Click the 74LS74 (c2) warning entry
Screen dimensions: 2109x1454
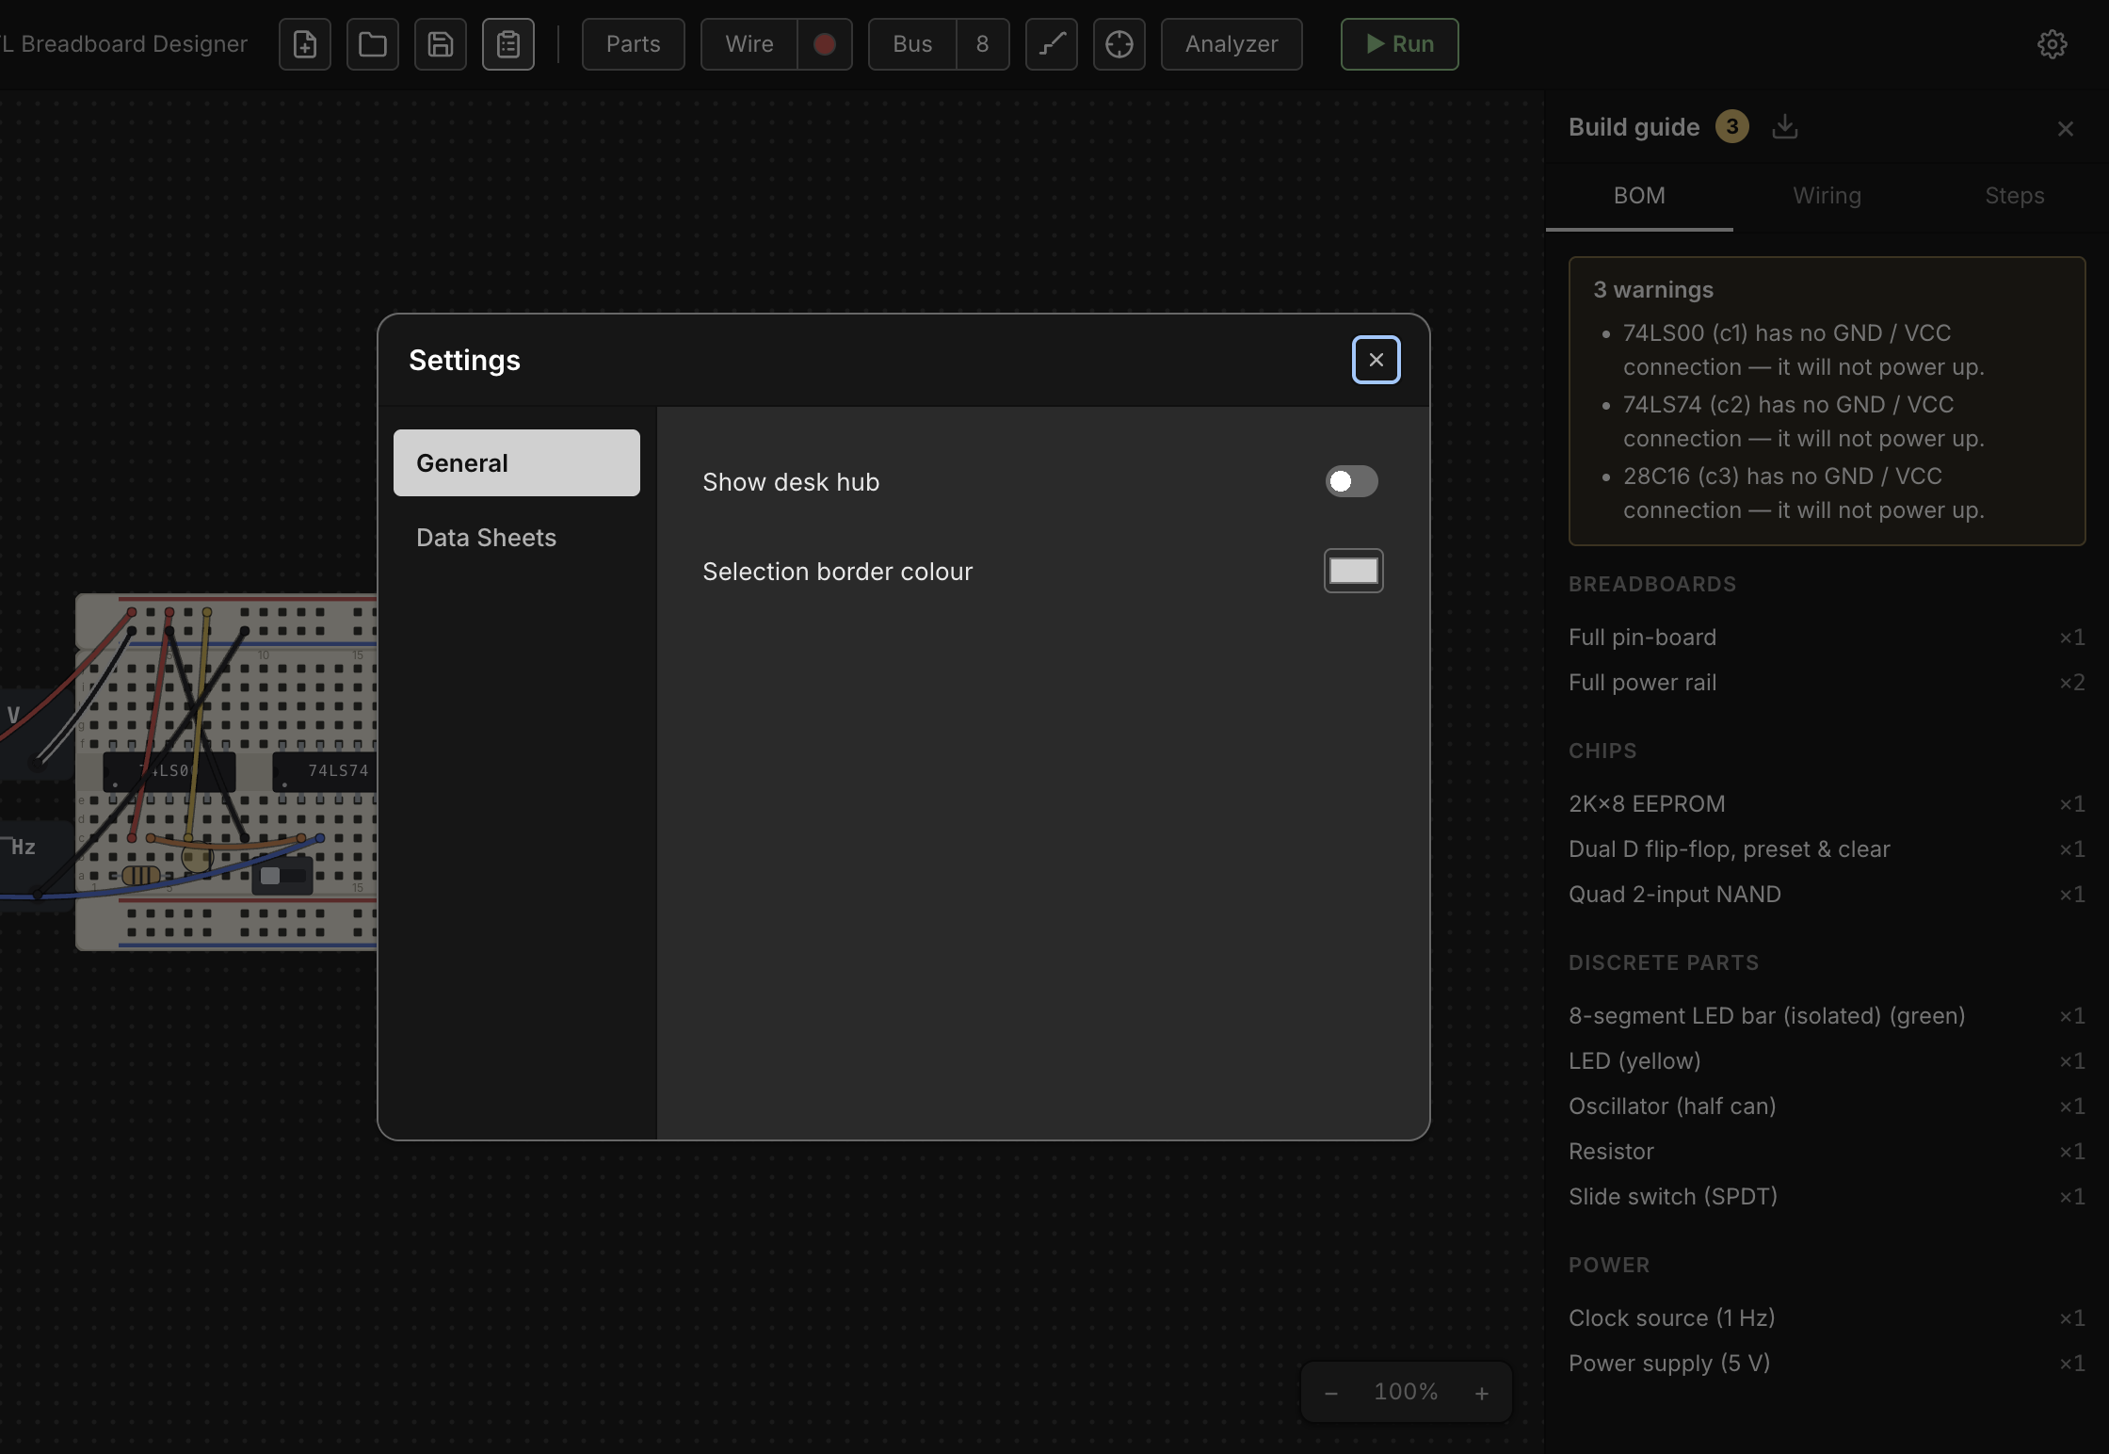(1803, 422)
